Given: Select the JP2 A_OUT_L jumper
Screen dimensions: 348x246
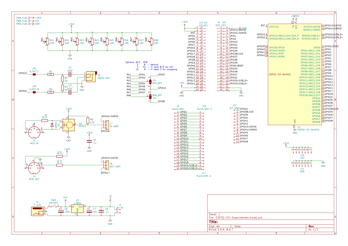Looking at the screenshot, I should click(x=34, y=74).
